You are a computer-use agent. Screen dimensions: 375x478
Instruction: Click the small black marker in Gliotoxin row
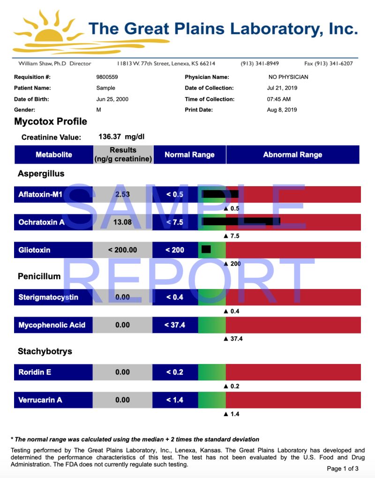pyautogui.click(x=206, y=249)
